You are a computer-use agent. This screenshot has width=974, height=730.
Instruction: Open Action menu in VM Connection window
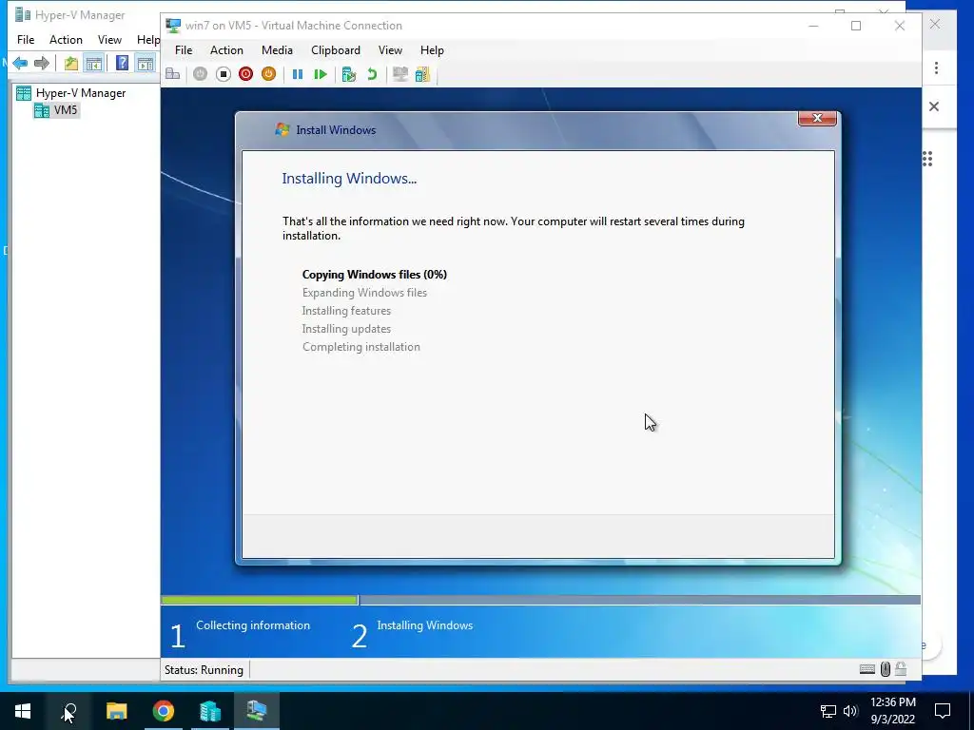[226, 50]
